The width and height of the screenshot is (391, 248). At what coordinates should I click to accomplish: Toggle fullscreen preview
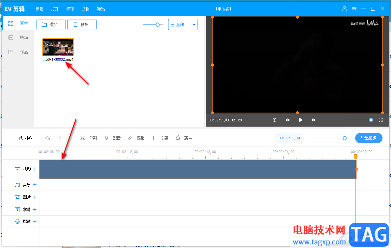point(381,120)
